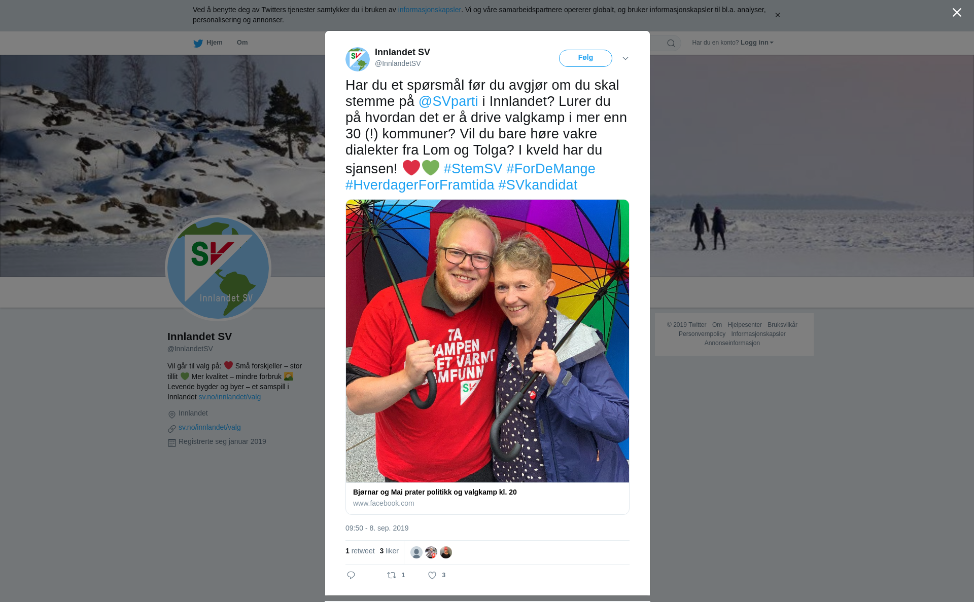The width and height of the screenshot is (974, 602).
Task: Open the @SVparti mention link
Action: (x=448, y=101)
